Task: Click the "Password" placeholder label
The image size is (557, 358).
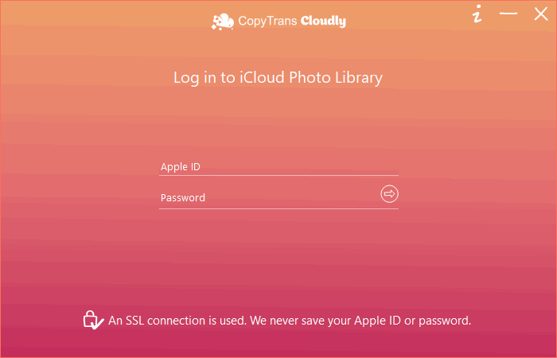Action: pyautogui.click(x=183, y=197)
